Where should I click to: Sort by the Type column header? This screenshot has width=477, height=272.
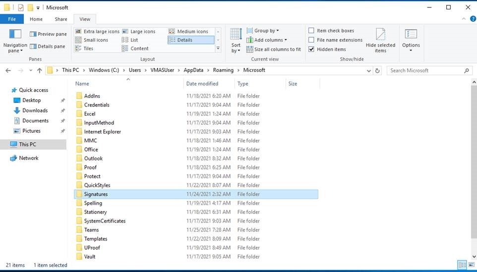click(x=260, y=84)
